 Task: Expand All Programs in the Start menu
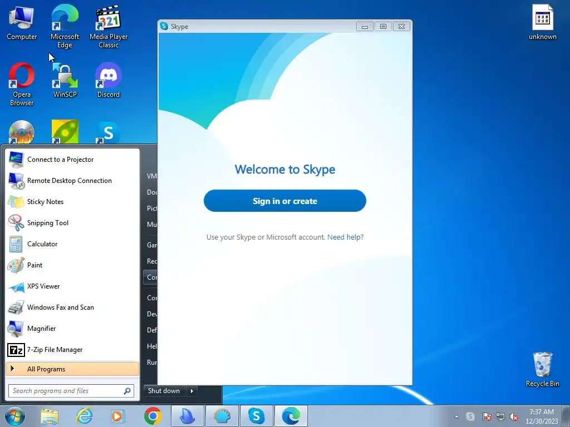72,369
